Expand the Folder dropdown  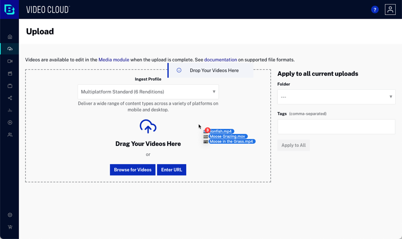coord(336,97)
